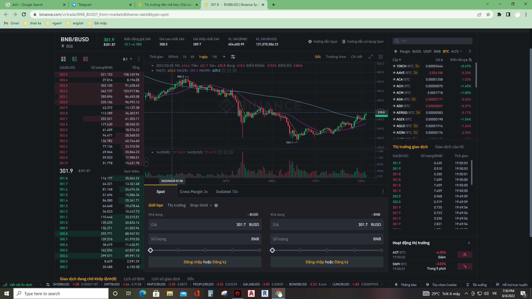Sort market list by Cặp column
Image resolution: width=532 pixels, height=299 pixels.
[x=397, y=60]
